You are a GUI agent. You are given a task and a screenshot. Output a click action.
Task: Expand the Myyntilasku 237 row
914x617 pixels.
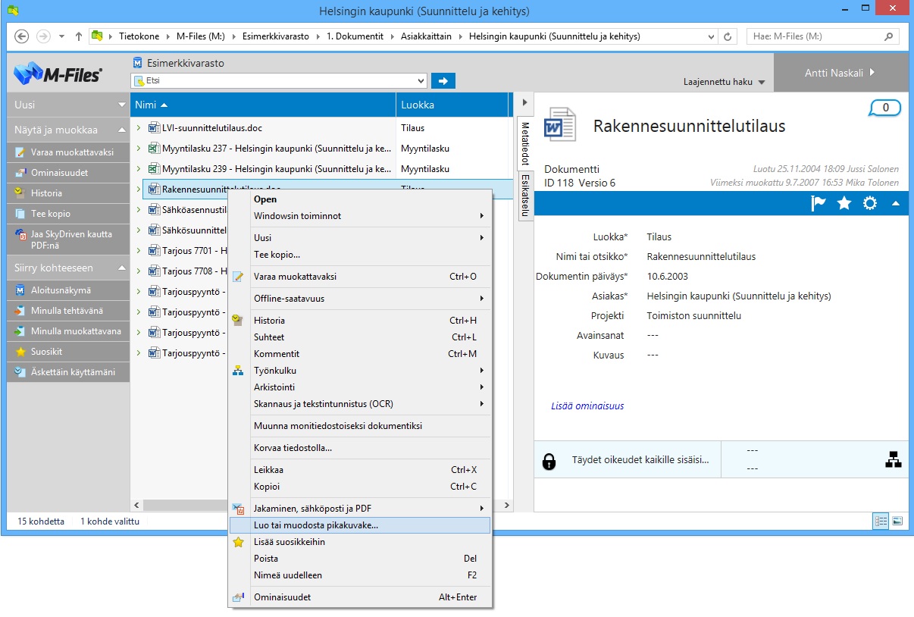(x=139, y=149)
